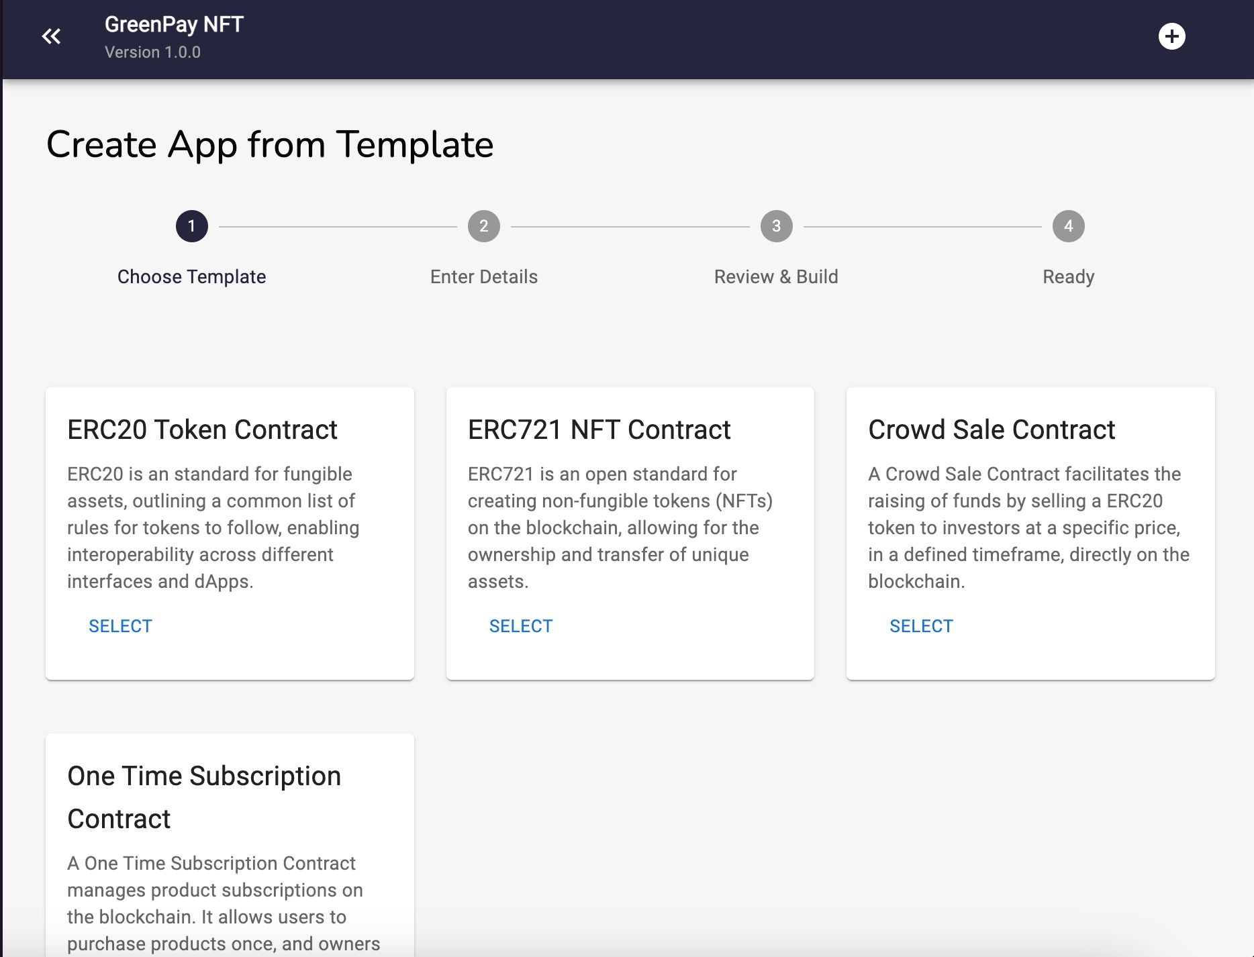Click the One Time Subscription description text
This screenshot has width=1254, height=957.
click(224, 903)
